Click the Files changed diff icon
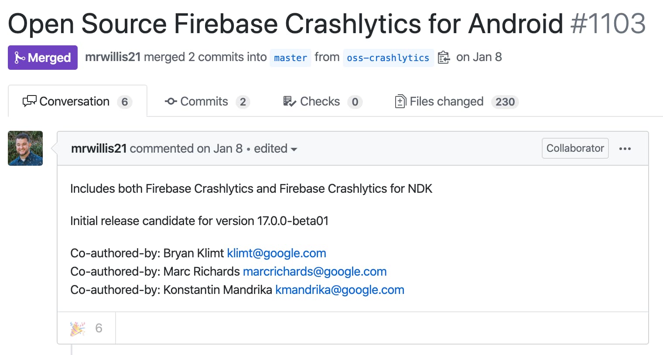The image size is (663, 355). coord(400,102)
